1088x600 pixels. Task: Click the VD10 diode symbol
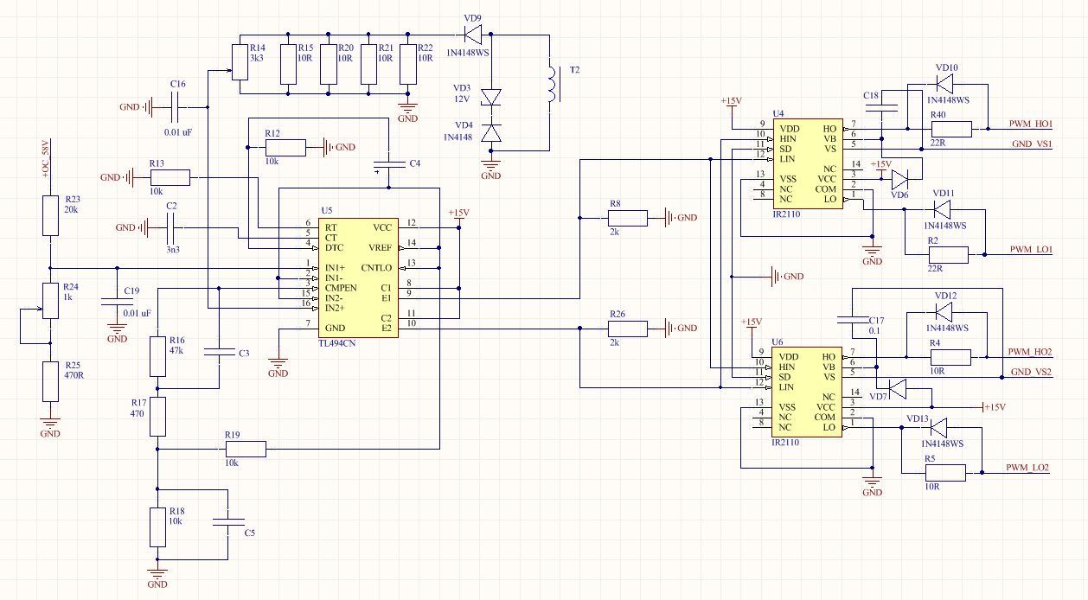click(x=943, y=84)
